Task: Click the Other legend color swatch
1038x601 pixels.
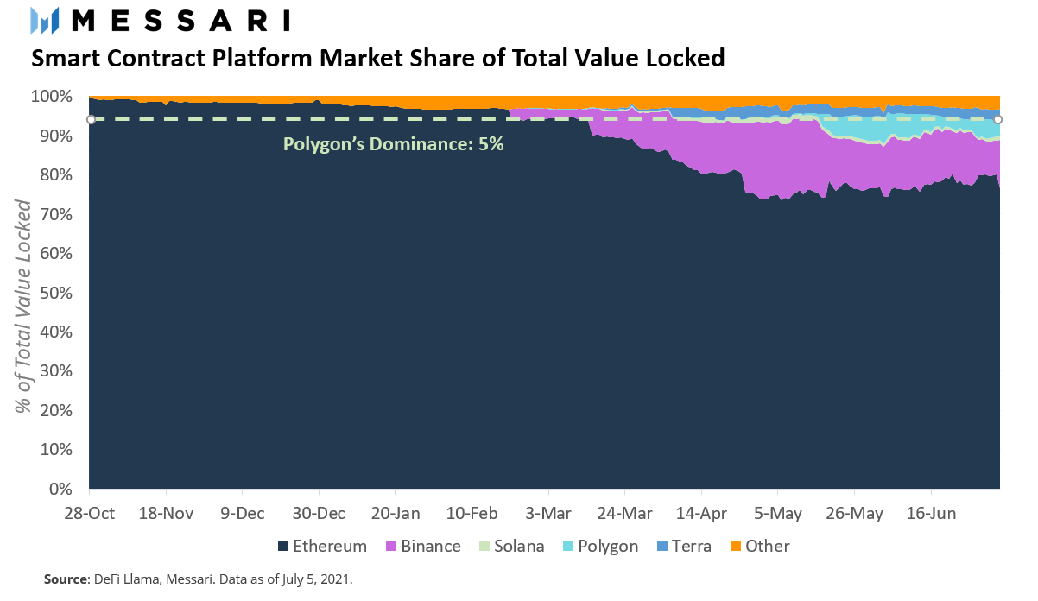Action: coord(736,547)
